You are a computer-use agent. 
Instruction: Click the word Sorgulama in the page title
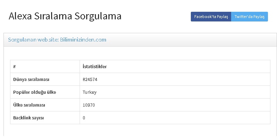[x=98, y=16]
